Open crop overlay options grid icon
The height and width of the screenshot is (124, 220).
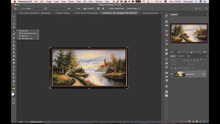pos(98,8)
